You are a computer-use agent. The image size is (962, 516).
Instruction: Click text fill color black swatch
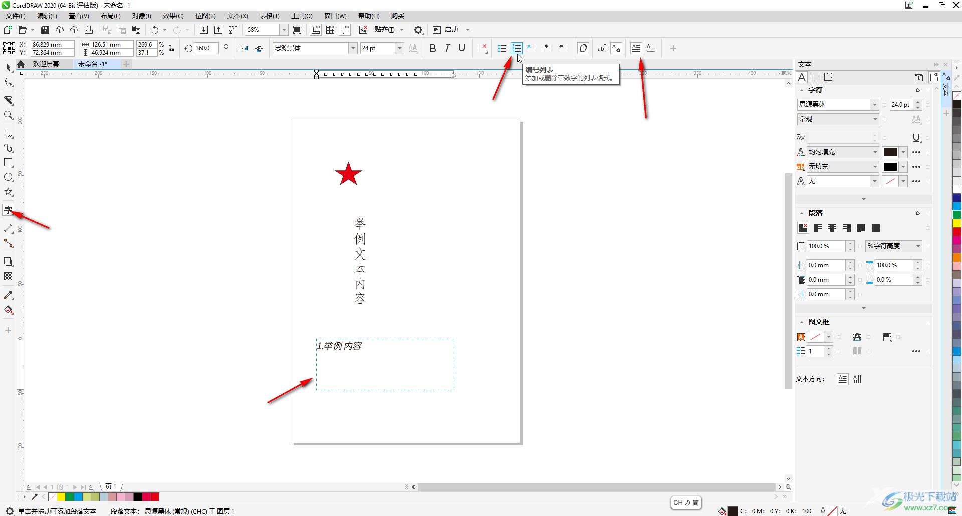click(890, 152)
